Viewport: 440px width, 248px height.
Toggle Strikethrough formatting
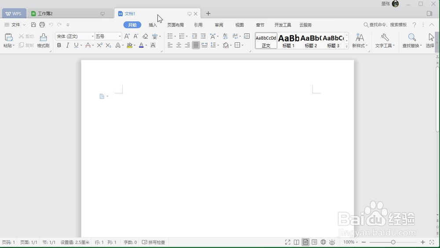88,45
